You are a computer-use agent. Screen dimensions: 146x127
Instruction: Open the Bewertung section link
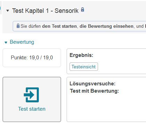click(x=22, y=42)
